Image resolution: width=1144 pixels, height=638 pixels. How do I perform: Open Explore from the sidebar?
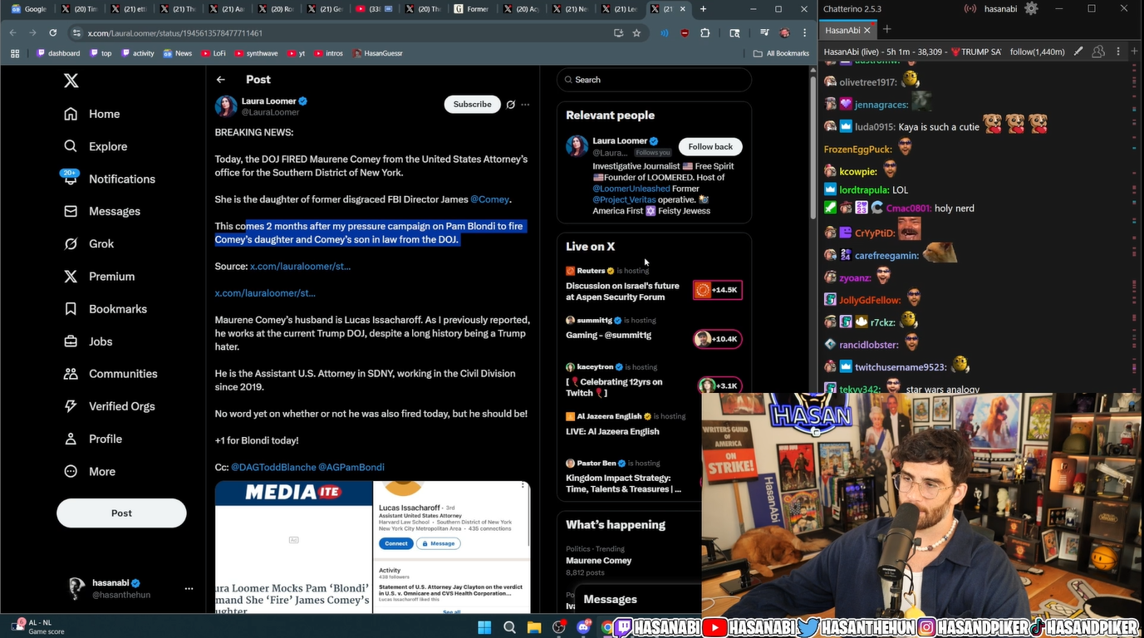(x=96, y=146)
